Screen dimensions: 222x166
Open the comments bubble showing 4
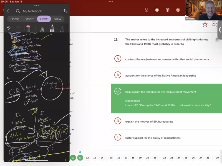click(214, 24)
